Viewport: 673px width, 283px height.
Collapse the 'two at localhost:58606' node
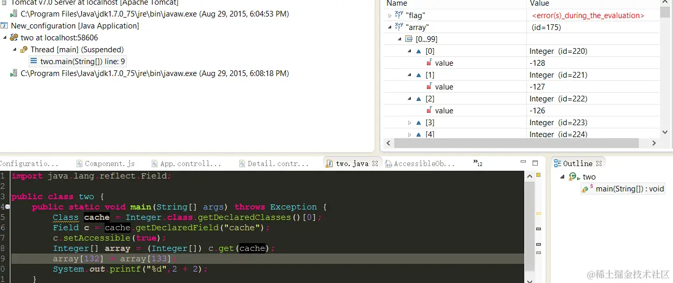5,38
